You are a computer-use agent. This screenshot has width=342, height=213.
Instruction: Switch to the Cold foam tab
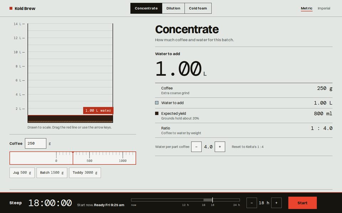click(198, 8)
